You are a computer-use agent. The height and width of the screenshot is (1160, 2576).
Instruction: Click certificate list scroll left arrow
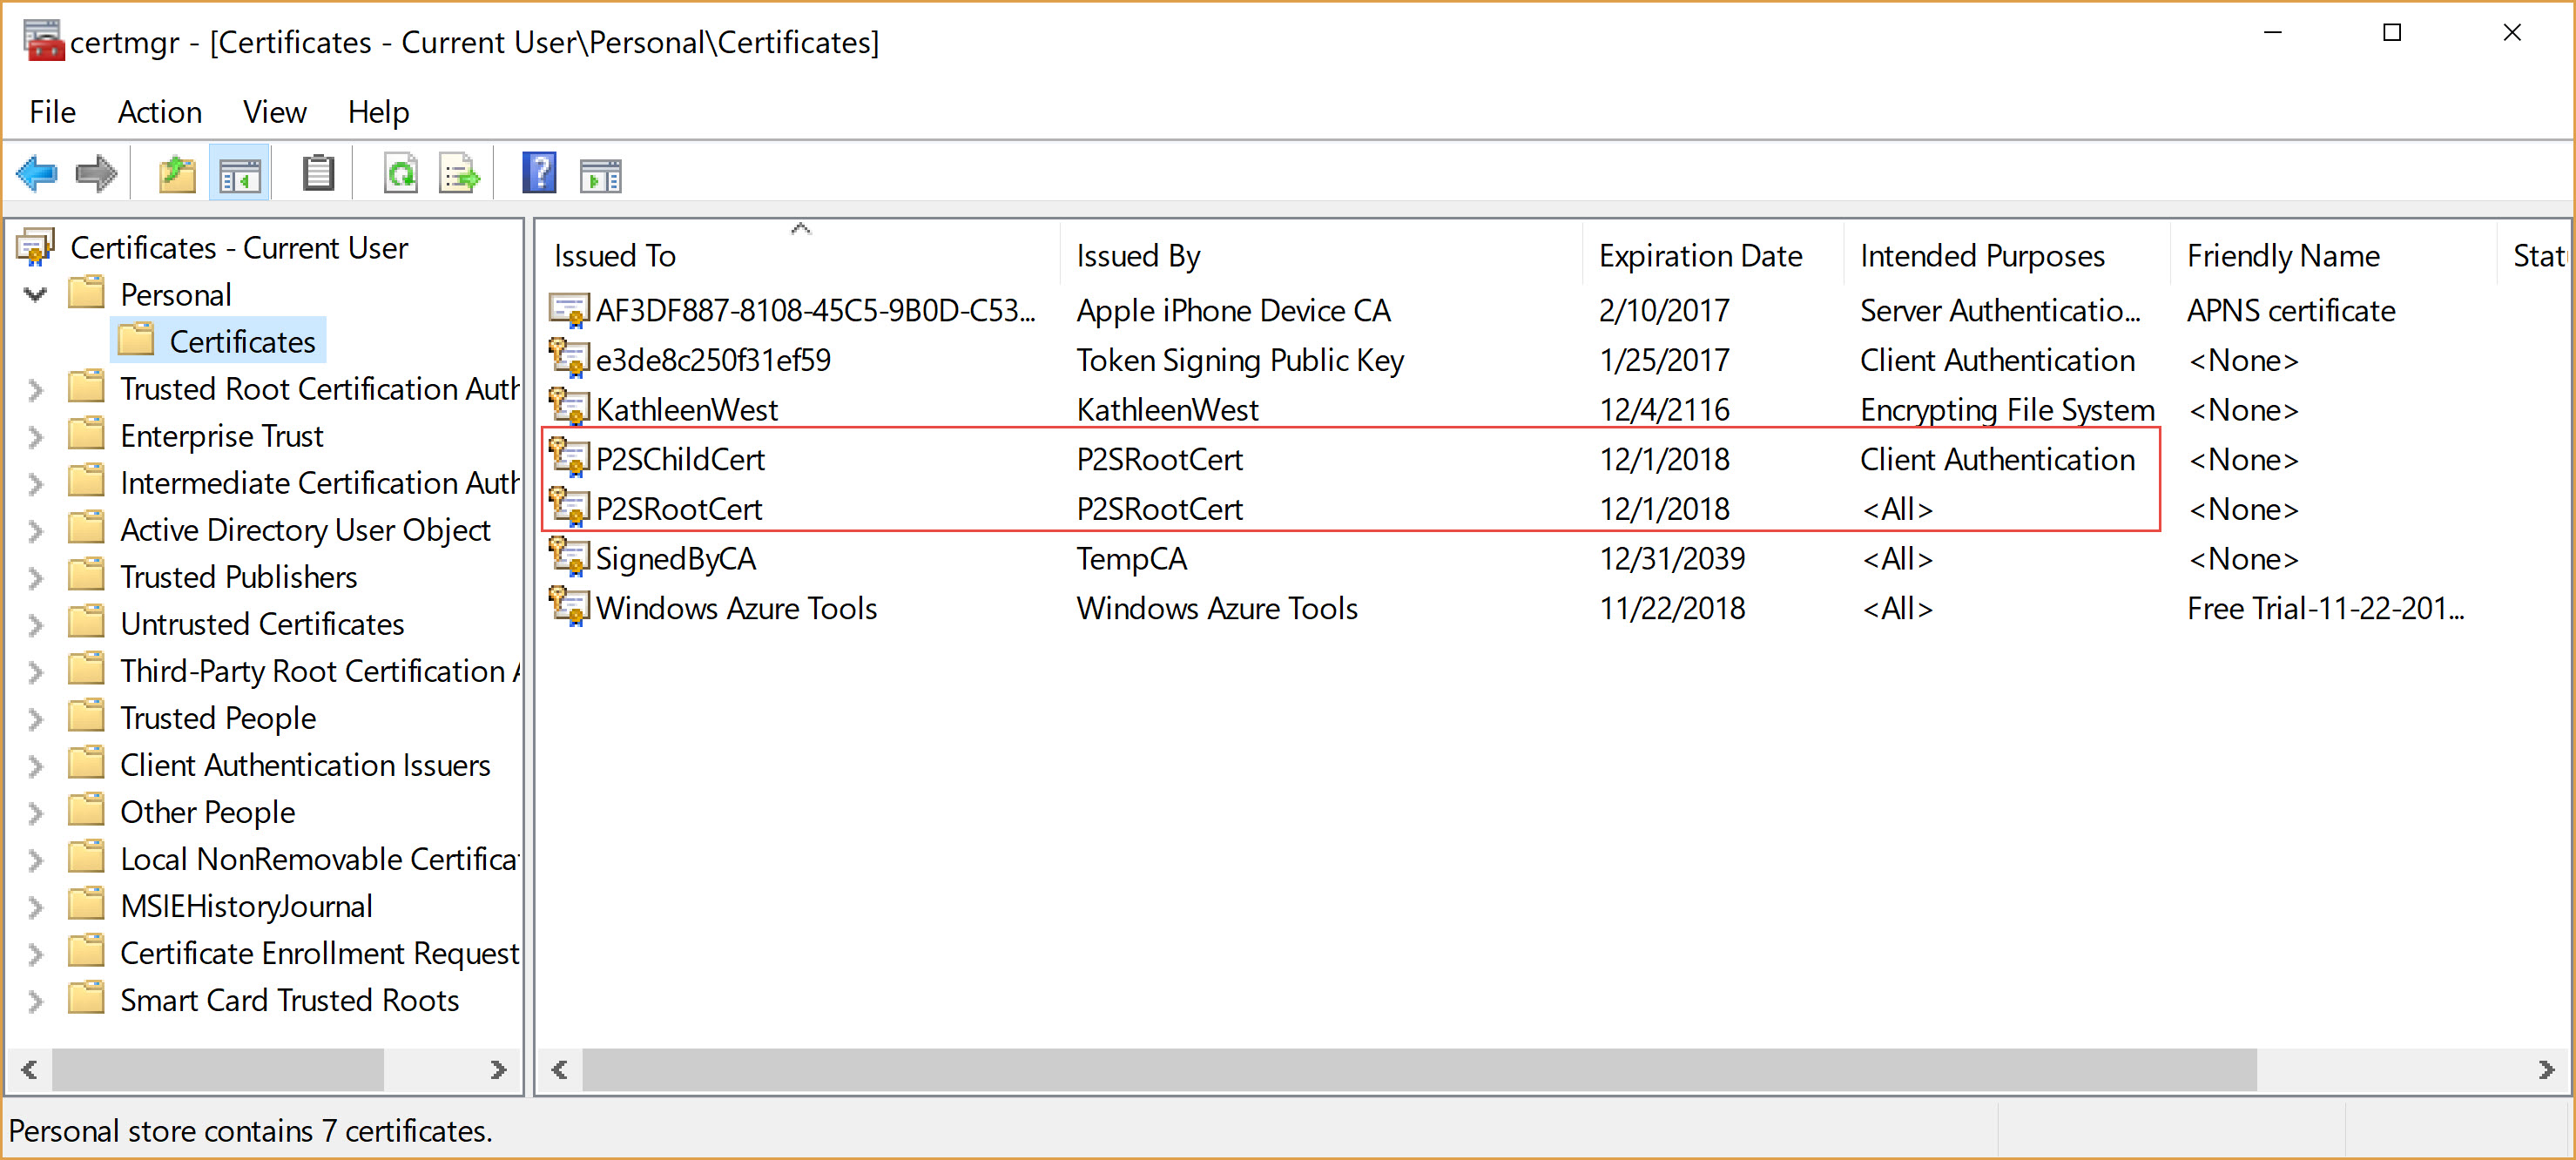[x=560, y=1069]
